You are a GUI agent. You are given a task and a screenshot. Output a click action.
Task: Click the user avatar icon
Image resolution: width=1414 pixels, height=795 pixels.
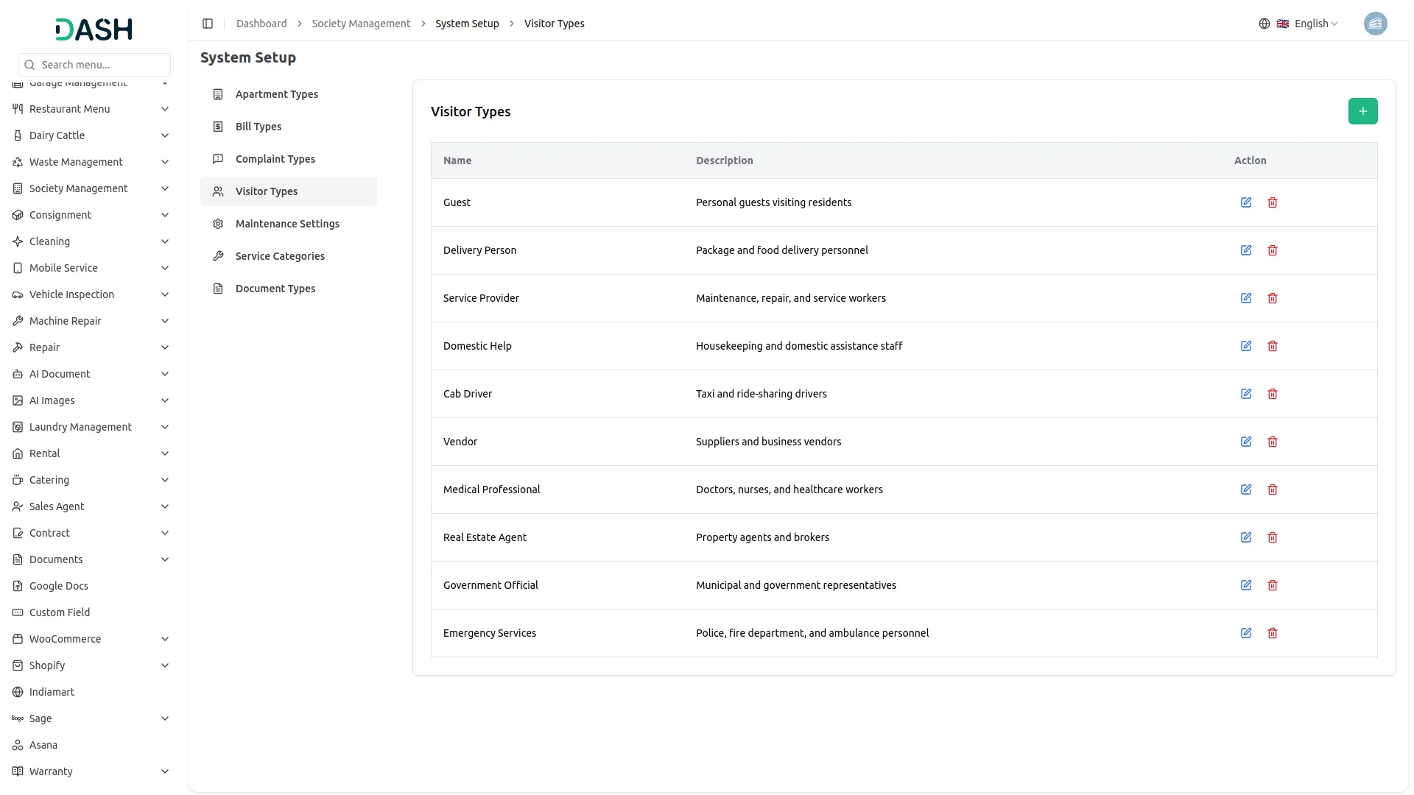coord(1375,24)
